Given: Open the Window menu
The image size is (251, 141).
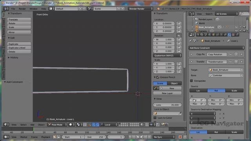Looking at the screenshot, I should coord(33,9).
